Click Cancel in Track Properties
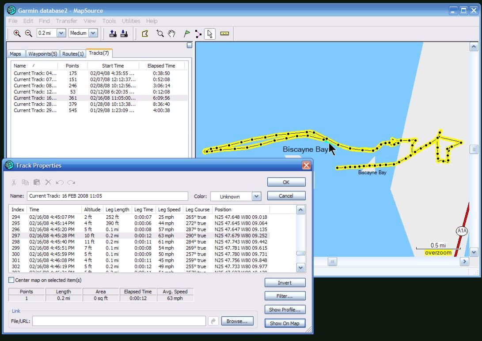482x341 pixels. coord(286,196)
